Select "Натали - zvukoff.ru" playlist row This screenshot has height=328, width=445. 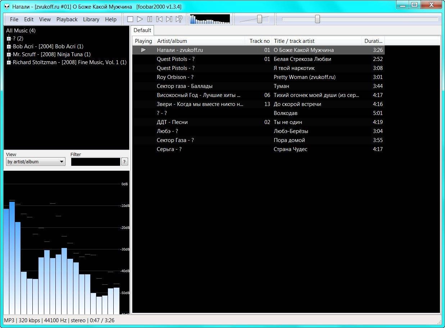(x=258, y=50)
